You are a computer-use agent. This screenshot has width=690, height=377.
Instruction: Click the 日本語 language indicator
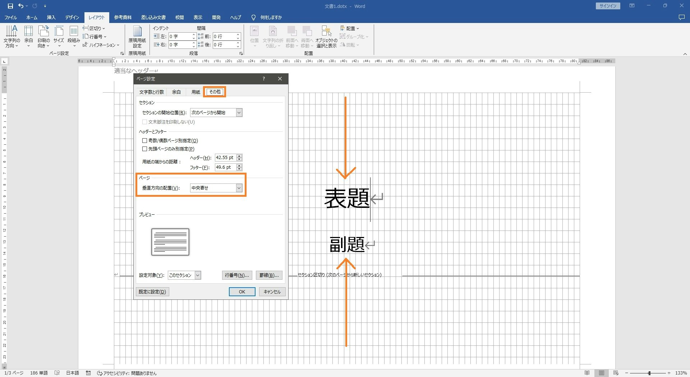tap(73, 373)
